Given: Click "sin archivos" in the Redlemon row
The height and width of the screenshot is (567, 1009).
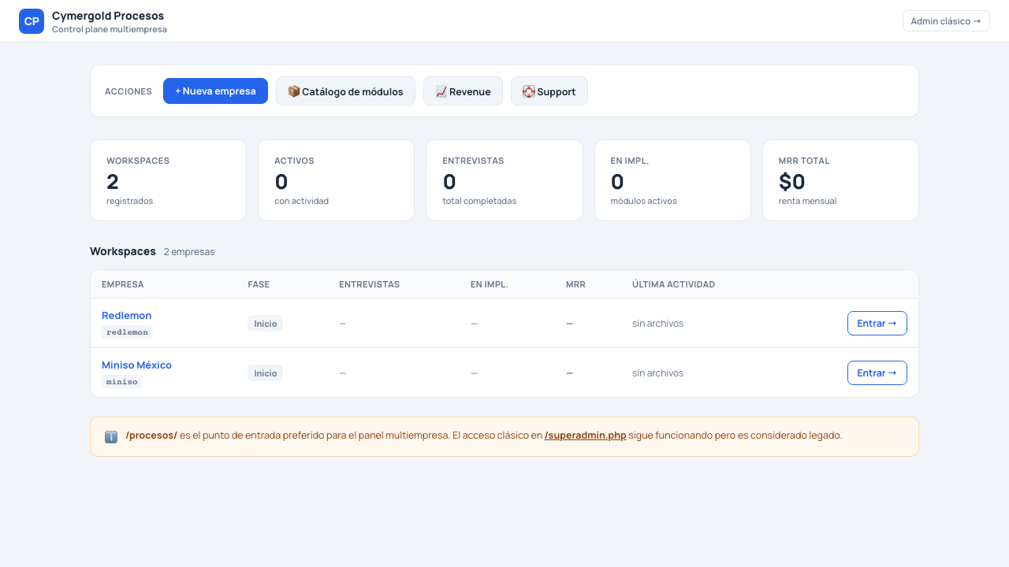Looking at the screenshot, I should coord(657,323).
